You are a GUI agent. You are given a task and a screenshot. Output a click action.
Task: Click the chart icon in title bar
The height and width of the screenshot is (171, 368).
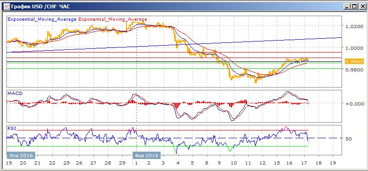(x=6, y=6)
